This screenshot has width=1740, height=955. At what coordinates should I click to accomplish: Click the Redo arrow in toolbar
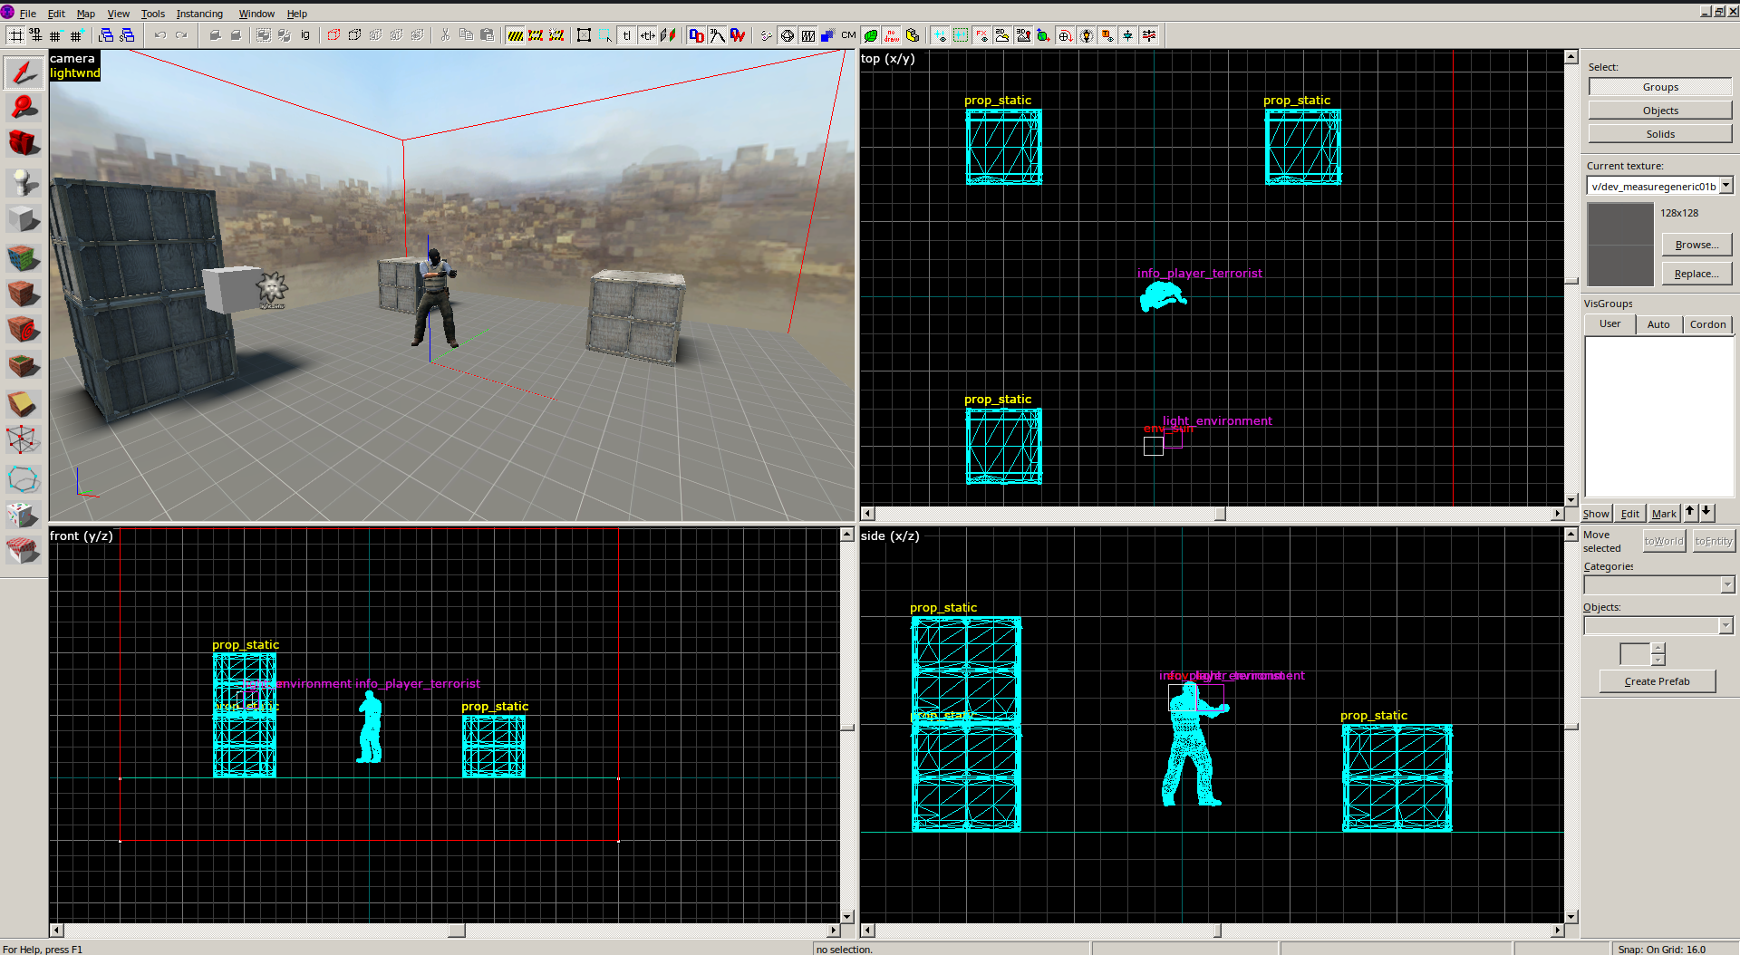[181, 35]
